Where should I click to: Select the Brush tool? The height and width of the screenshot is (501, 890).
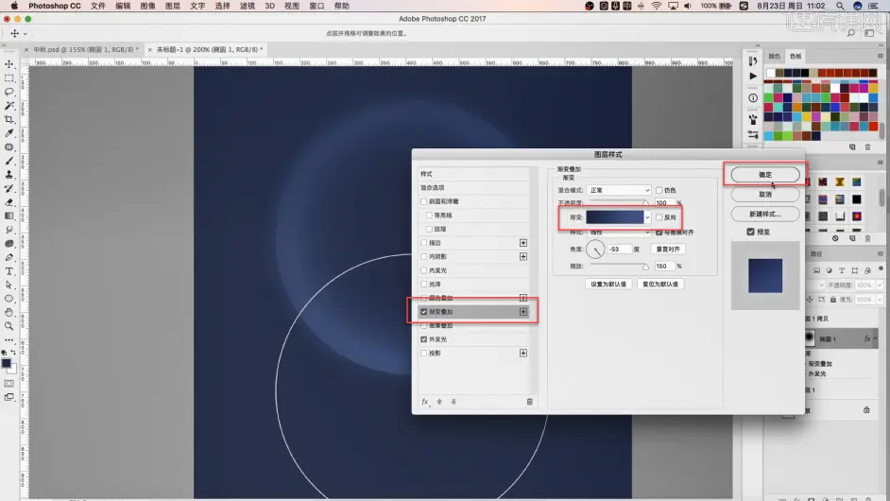click(9, 161)
